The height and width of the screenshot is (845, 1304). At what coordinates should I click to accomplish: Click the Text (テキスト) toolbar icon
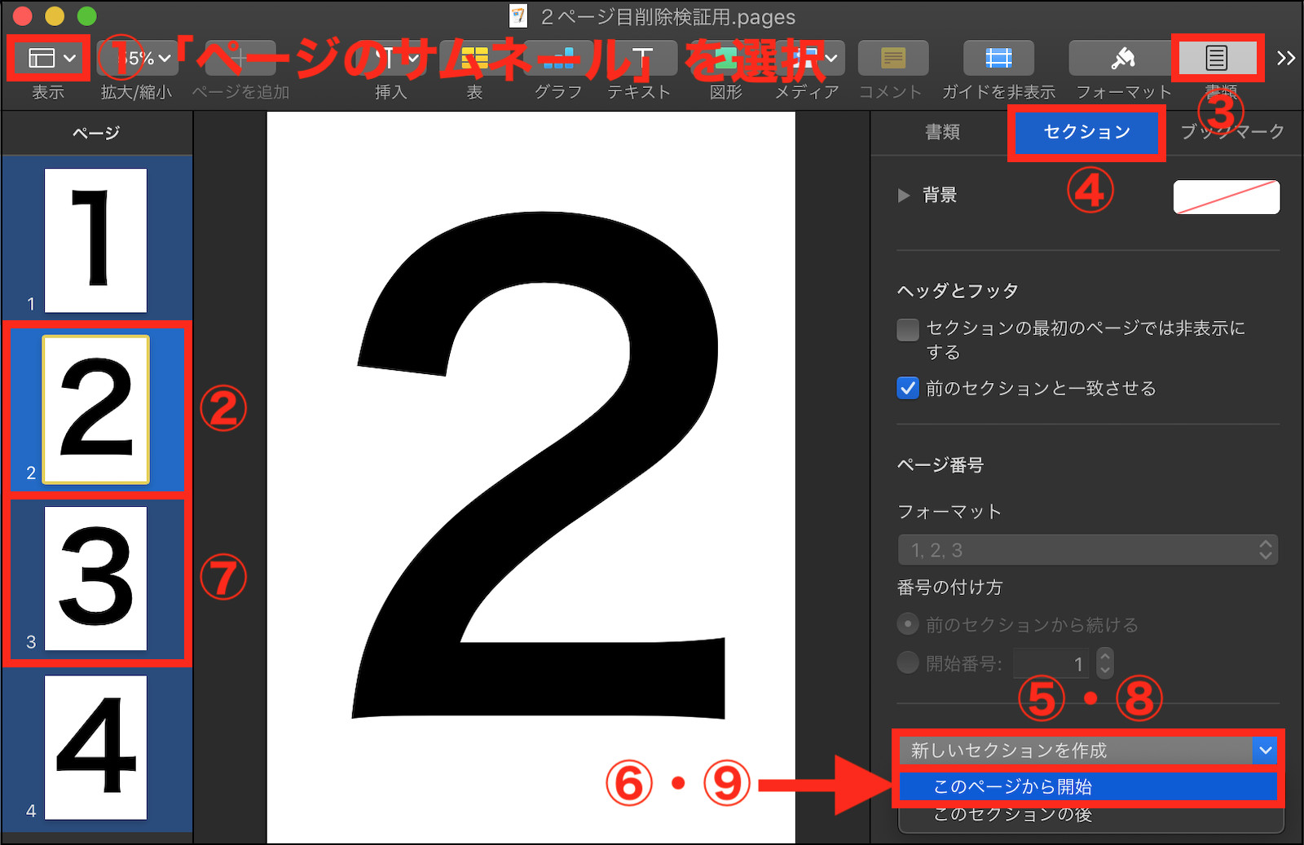(641, 58)
